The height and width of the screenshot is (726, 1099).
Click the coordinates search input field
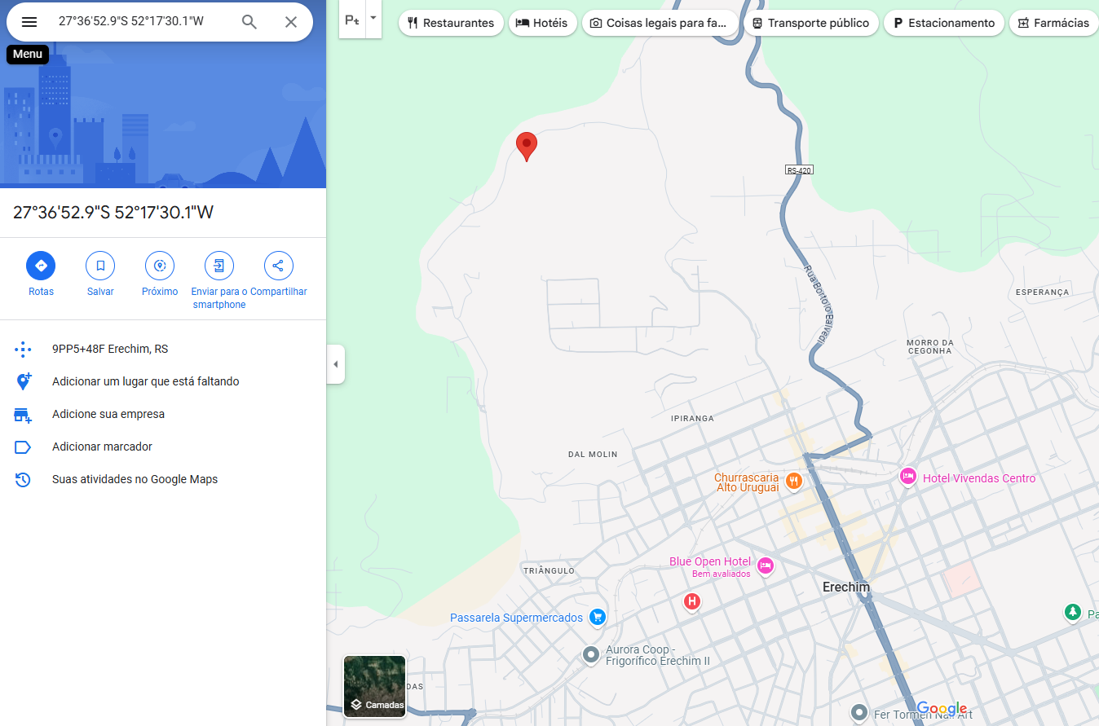[x=142, y=22]
